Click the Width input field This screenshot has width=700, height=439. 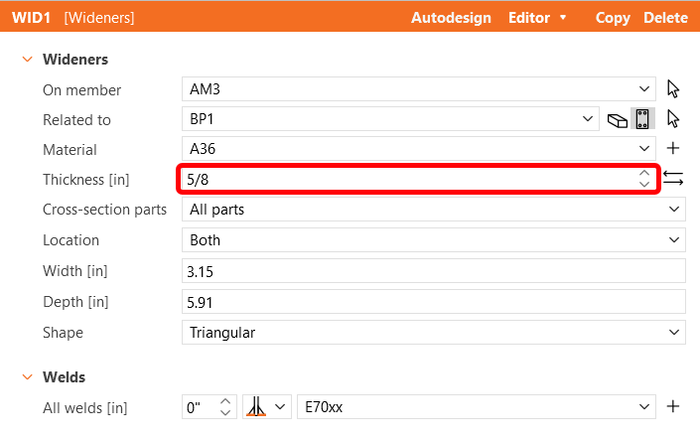[x=434, y=271]
